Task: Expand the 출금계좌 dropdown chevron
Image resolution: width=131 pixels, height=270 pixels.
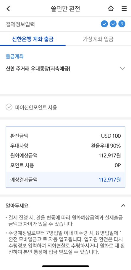Action: (122, 69)
